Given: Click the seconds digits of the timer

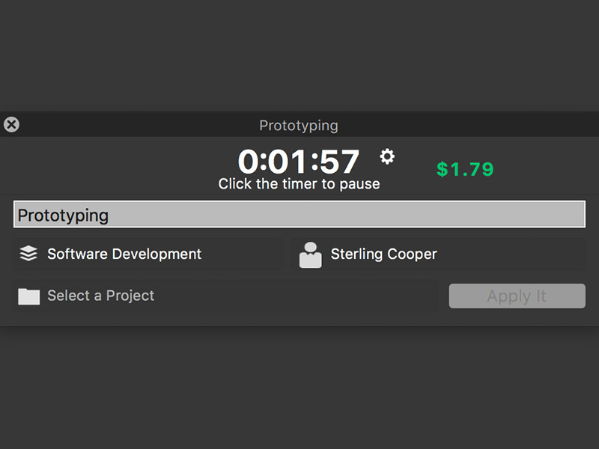Looking at the screenshot, I should [340, 162].
